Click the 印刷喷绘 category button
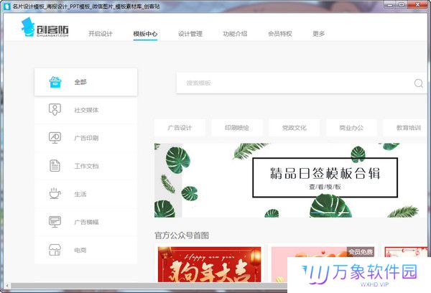The width and height of the screenshot is (431, 293). tap(237, 128)
